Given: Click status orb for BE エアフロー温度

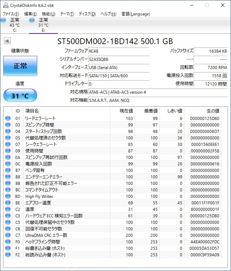Looking at the screenshot, I should tap(8, 203).
